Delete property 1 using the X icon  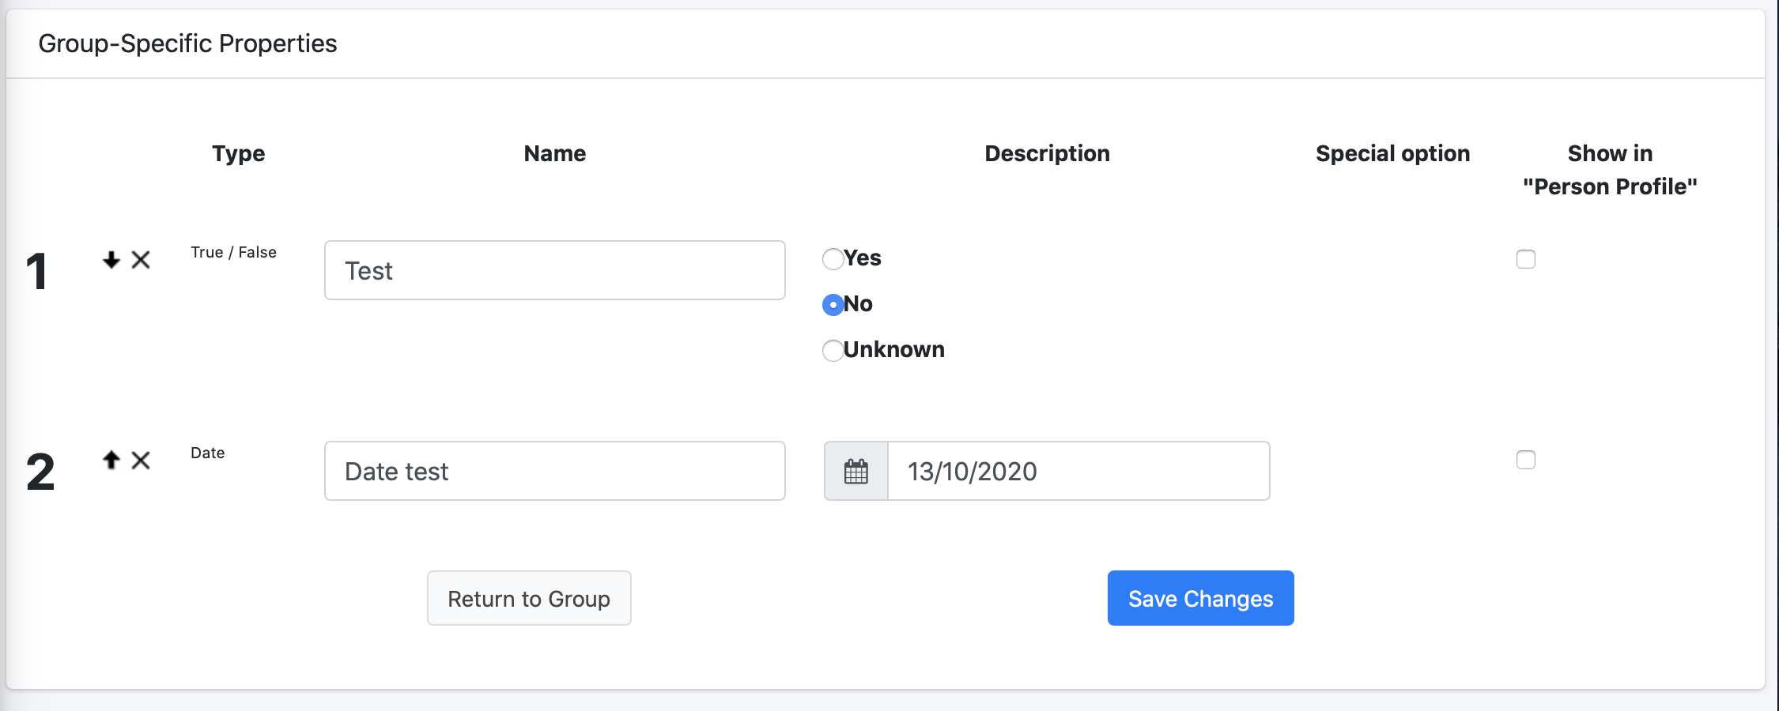(141, 259)
